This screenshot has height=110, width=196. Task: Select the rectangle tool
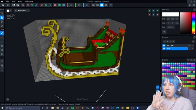pos(2,42)
